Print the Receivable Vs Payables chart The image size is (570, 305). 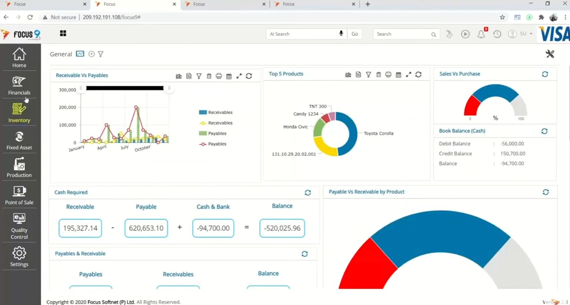219,76
